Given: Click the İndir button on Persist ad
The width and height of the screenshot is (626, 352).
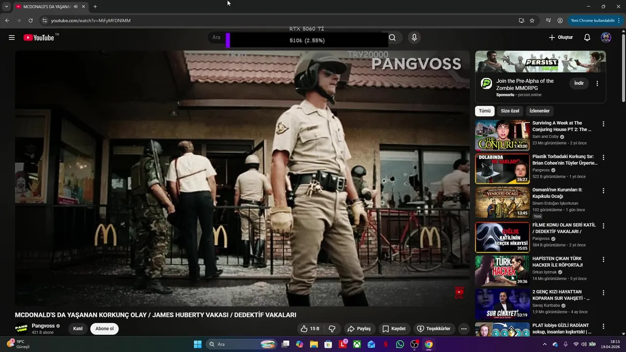Looking at the screenshot, I should click(x=579, y=83).
